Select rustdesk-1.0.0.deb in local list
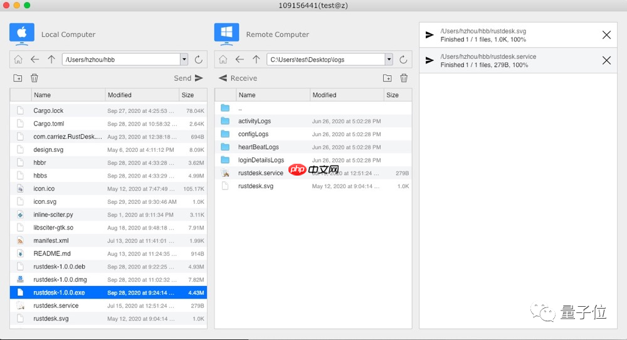627x340 pixels. pos(108,267)
